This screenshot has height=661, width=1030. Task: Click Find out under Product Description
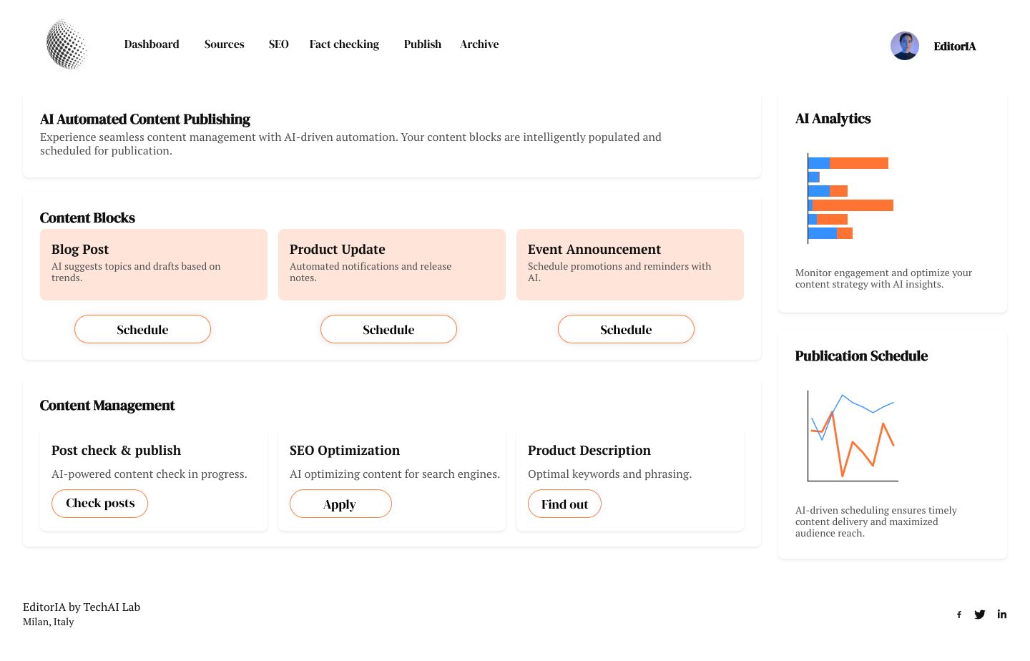[564, 504]
